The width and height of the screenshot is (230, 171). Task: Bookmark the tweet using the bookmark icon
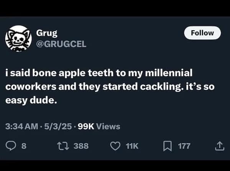pyautogui.click(x=168, y=146)
